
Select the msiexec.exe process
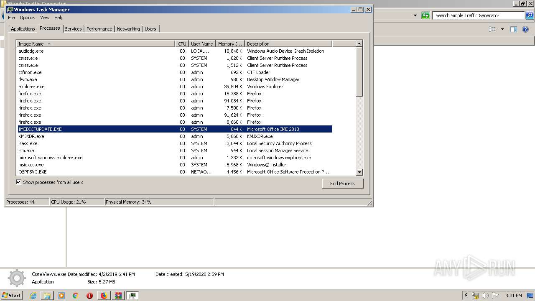[x=175, y=165]
